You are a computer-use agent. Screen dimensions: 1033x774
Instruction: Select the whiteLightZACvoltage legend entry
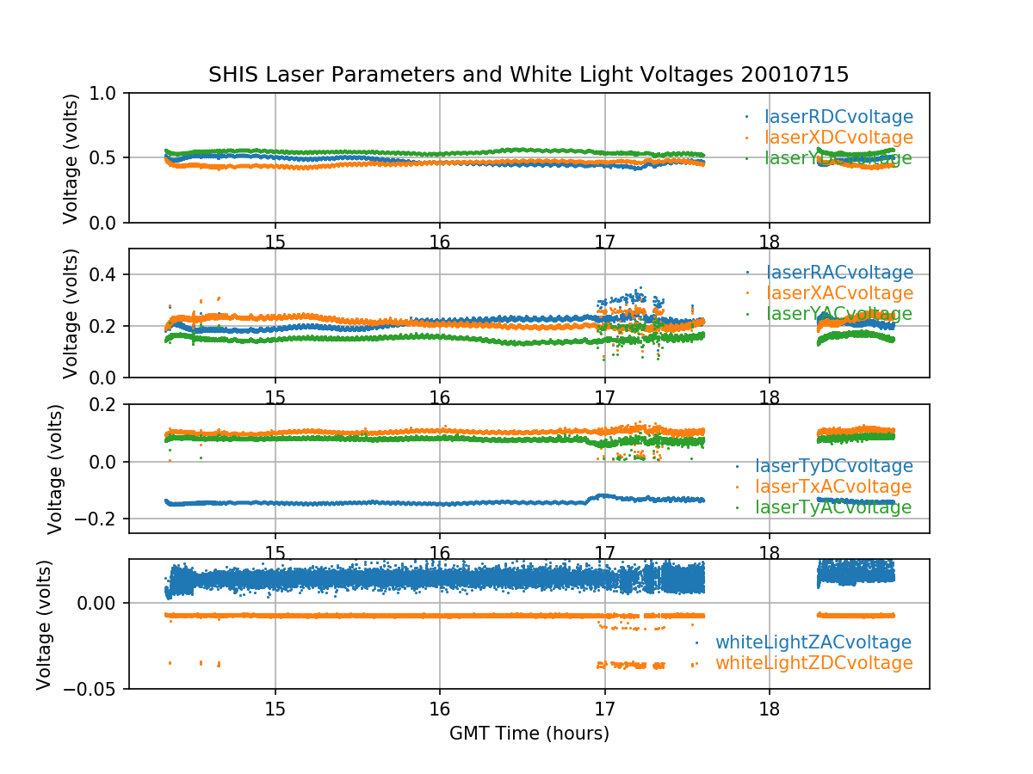coord(813,642)
